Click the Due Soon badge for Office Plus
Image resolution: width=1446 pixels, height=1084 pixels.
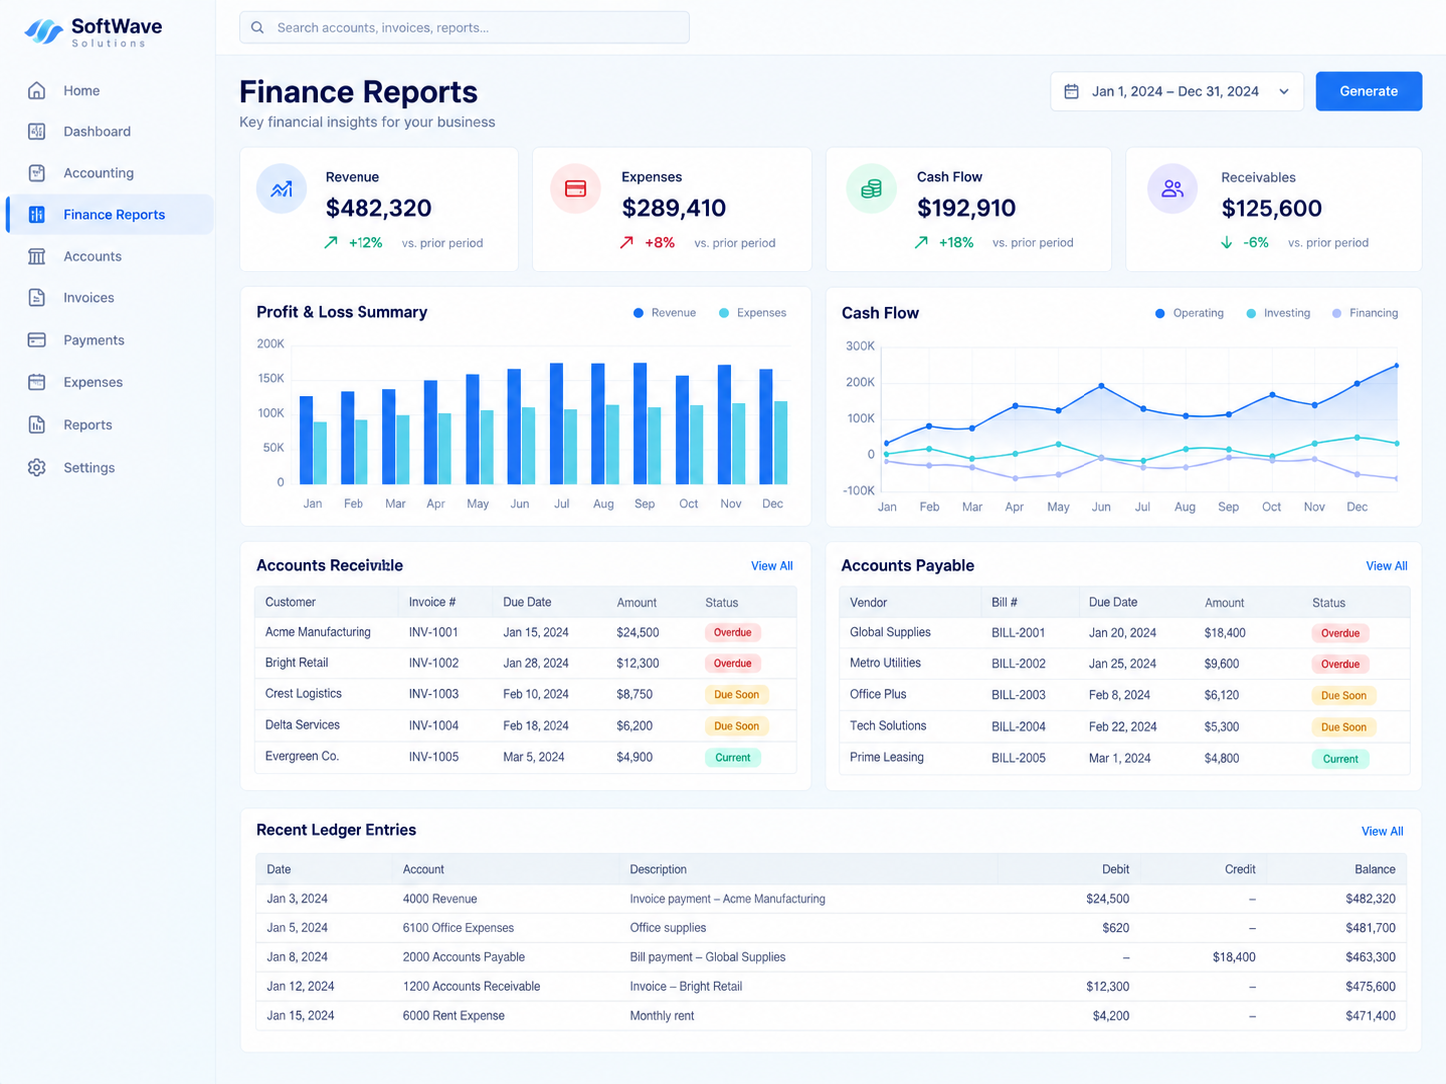coord(1343,696)
